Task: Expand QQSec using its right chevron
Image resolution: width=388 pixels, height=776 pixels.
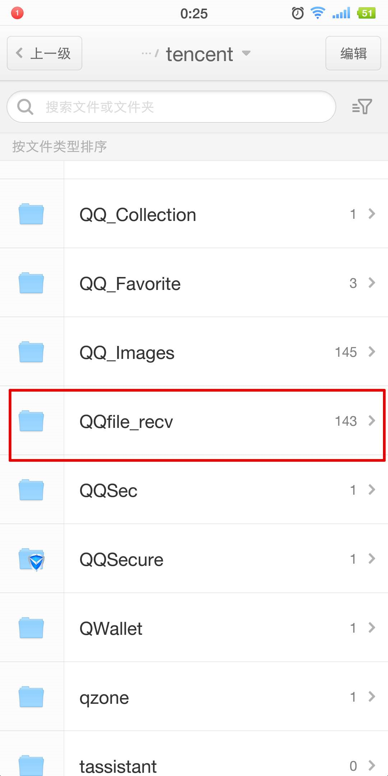Action: click(372, 490)
